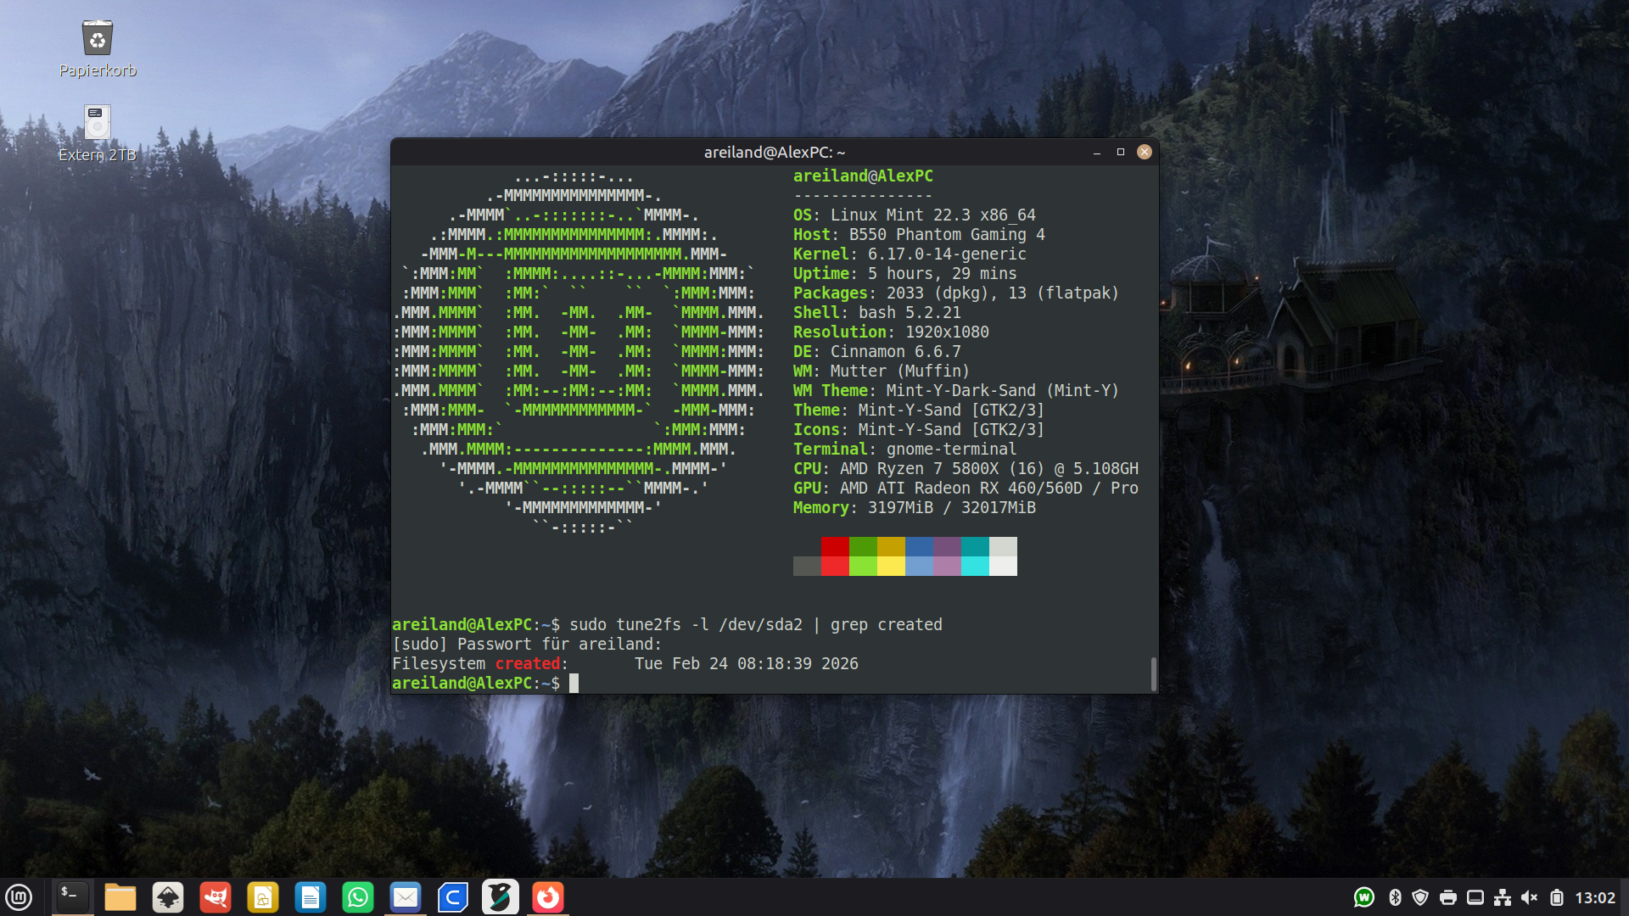1629x916 pixels.
Task: Click the red color block in neofetch
Action: coord(835,546)
